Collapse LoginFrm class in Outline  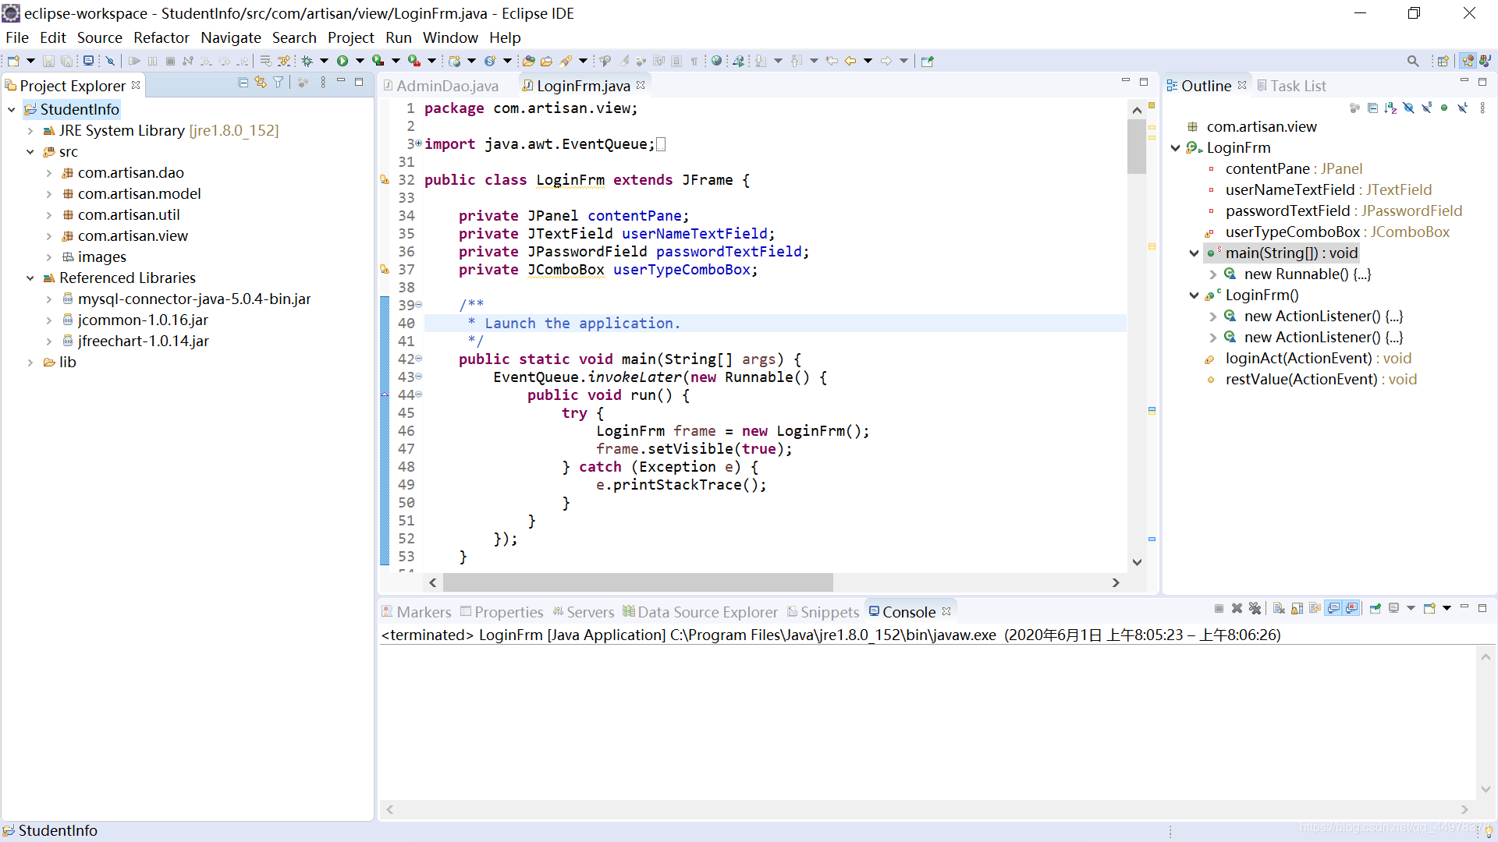tap(1175, 147)
